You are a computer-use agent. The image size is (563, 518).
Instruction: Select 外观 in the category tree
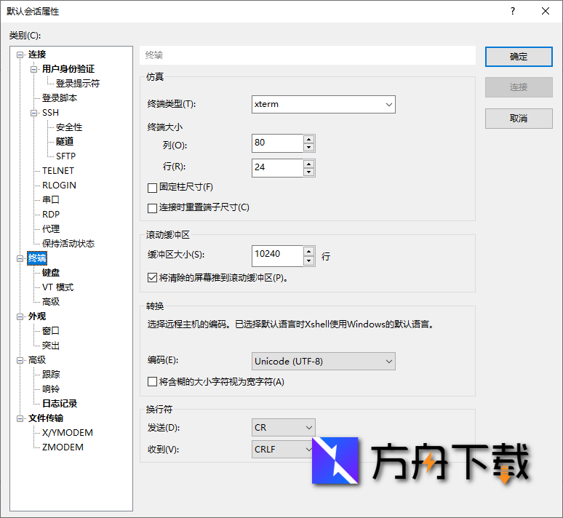37,316
